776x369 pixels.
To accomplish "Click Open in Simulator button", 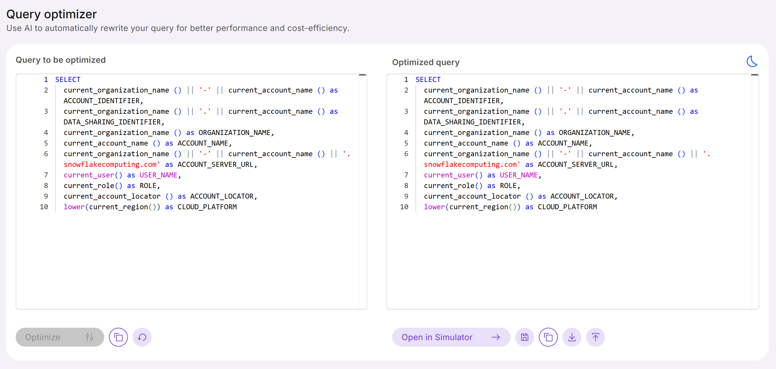I will 437,337.
